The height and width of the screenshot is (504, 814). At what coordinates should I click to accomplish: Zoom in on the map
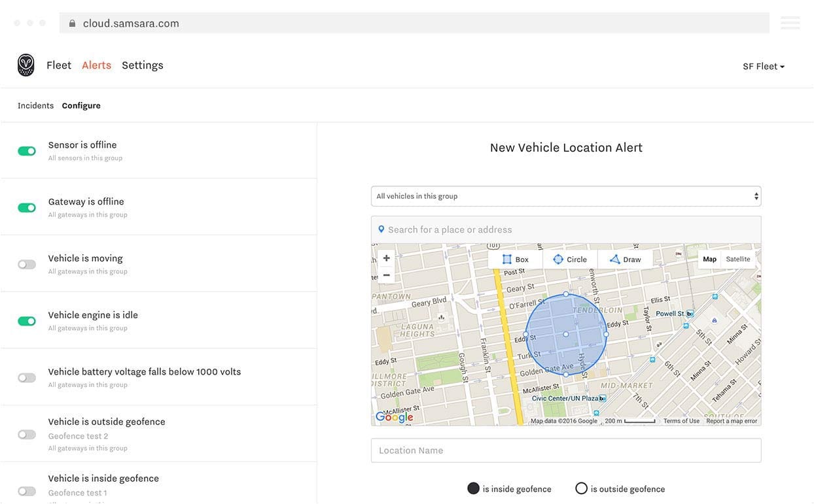point(386,258)
